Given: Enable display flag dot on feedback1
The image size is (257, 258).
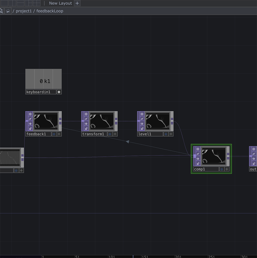Looking at the screenshot, I should [x=54, y=134].
